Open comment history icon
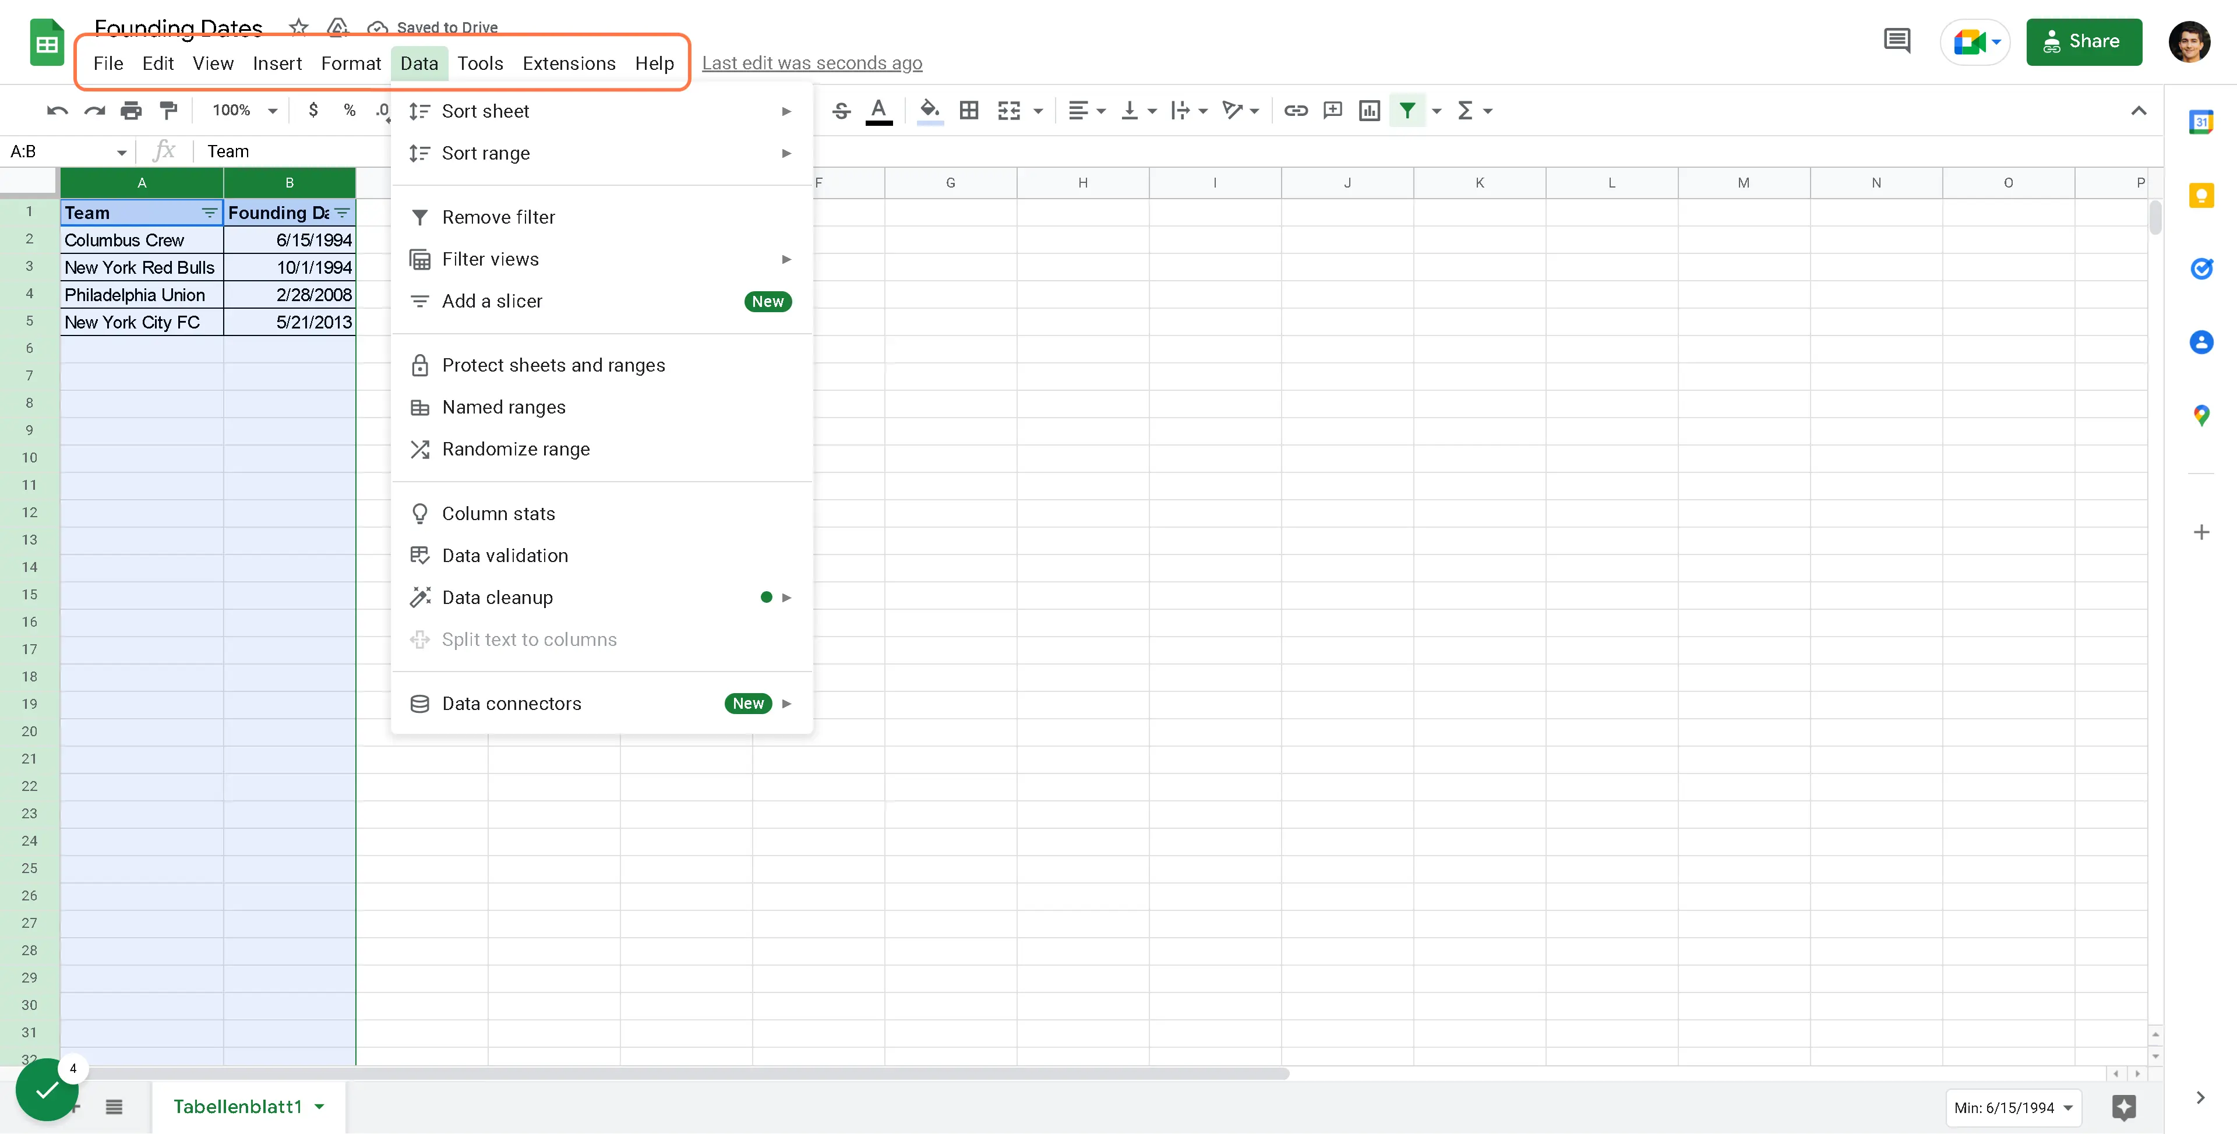The width and height of the screenshot is (2237, 1134). (x=1897, y=41)
